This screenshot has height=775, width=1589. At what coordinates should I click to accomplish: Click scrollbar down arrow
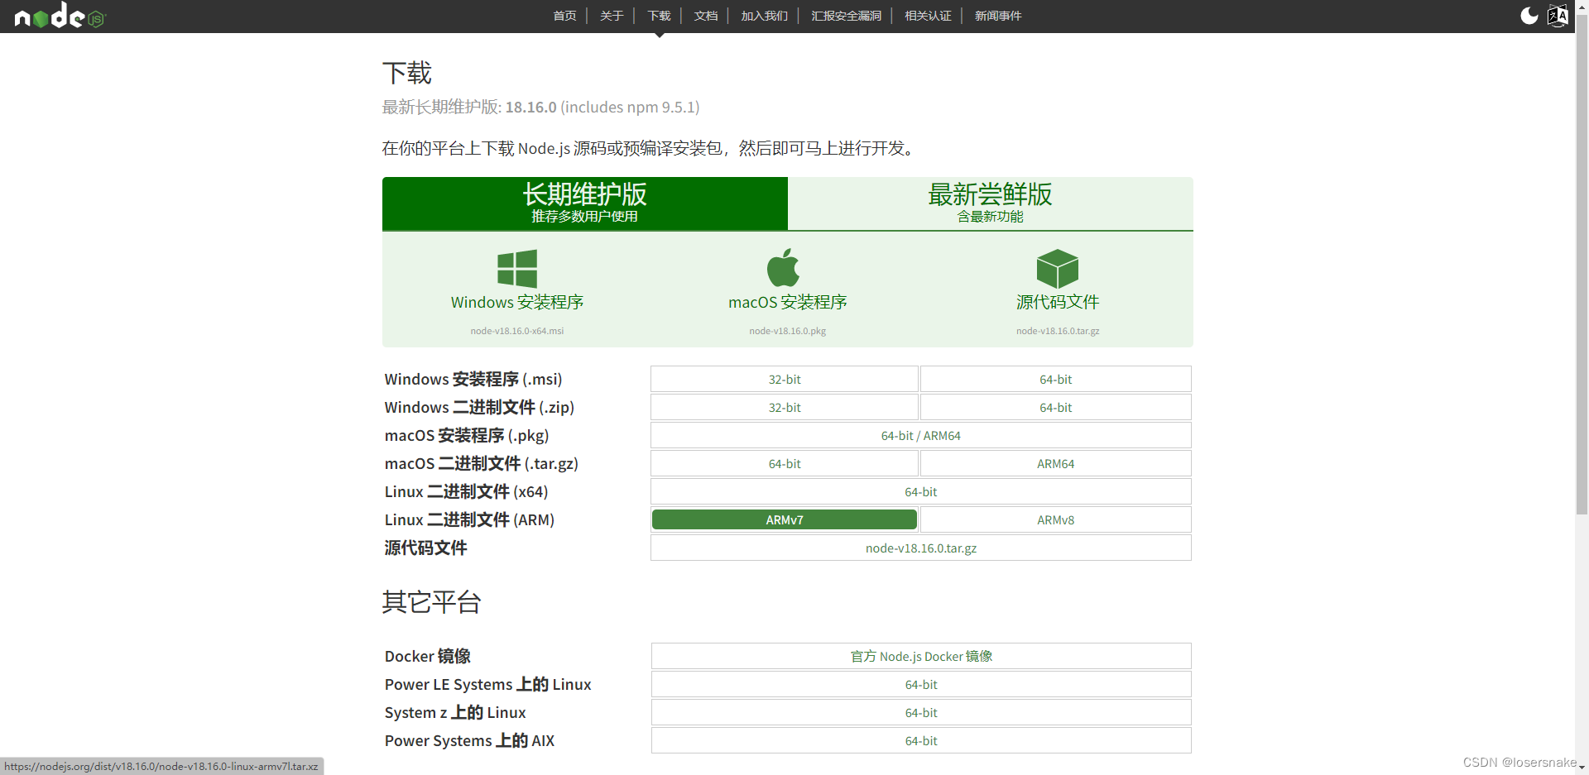click(1582, 768)
